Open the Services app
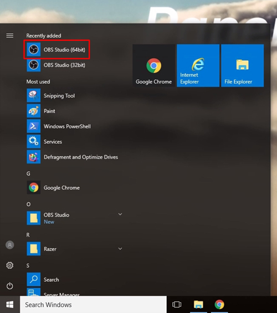Image resolution: width=277 pixels, height=313 pixels. point(44,142)
